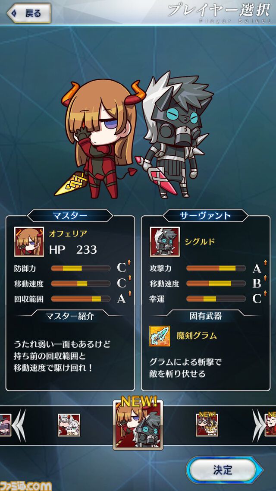
Task: Select the マスター panel header tab
Action: 70,216
